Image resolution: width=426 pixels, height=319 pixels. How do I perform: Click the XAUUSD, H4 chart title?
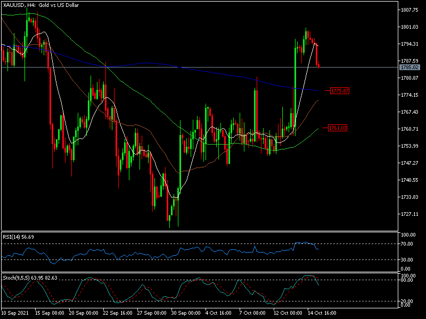coord(41,5)
